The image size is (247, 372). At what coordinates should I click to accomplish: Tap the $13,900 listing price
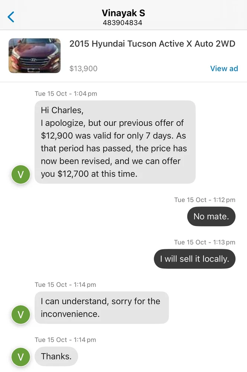(84, 68)
